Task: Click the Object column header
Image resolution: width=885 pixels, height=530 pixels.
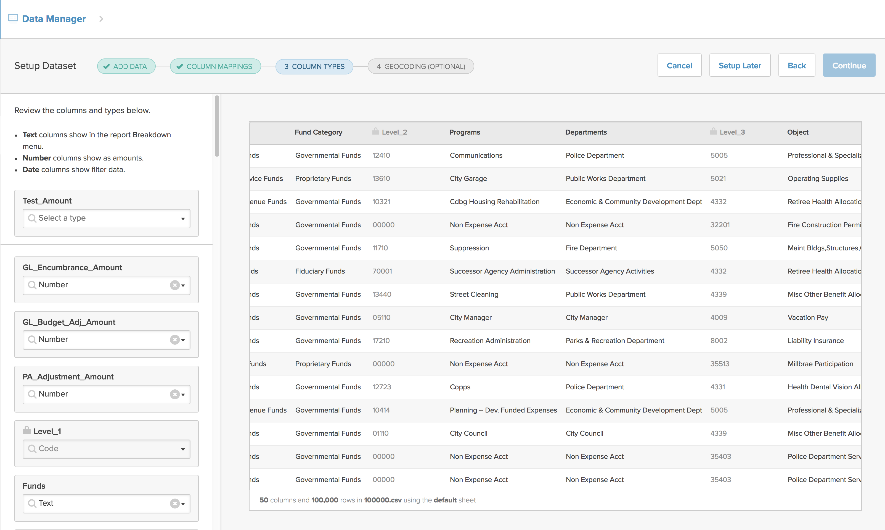Action: pyautogui.click(x=798, y=132)
